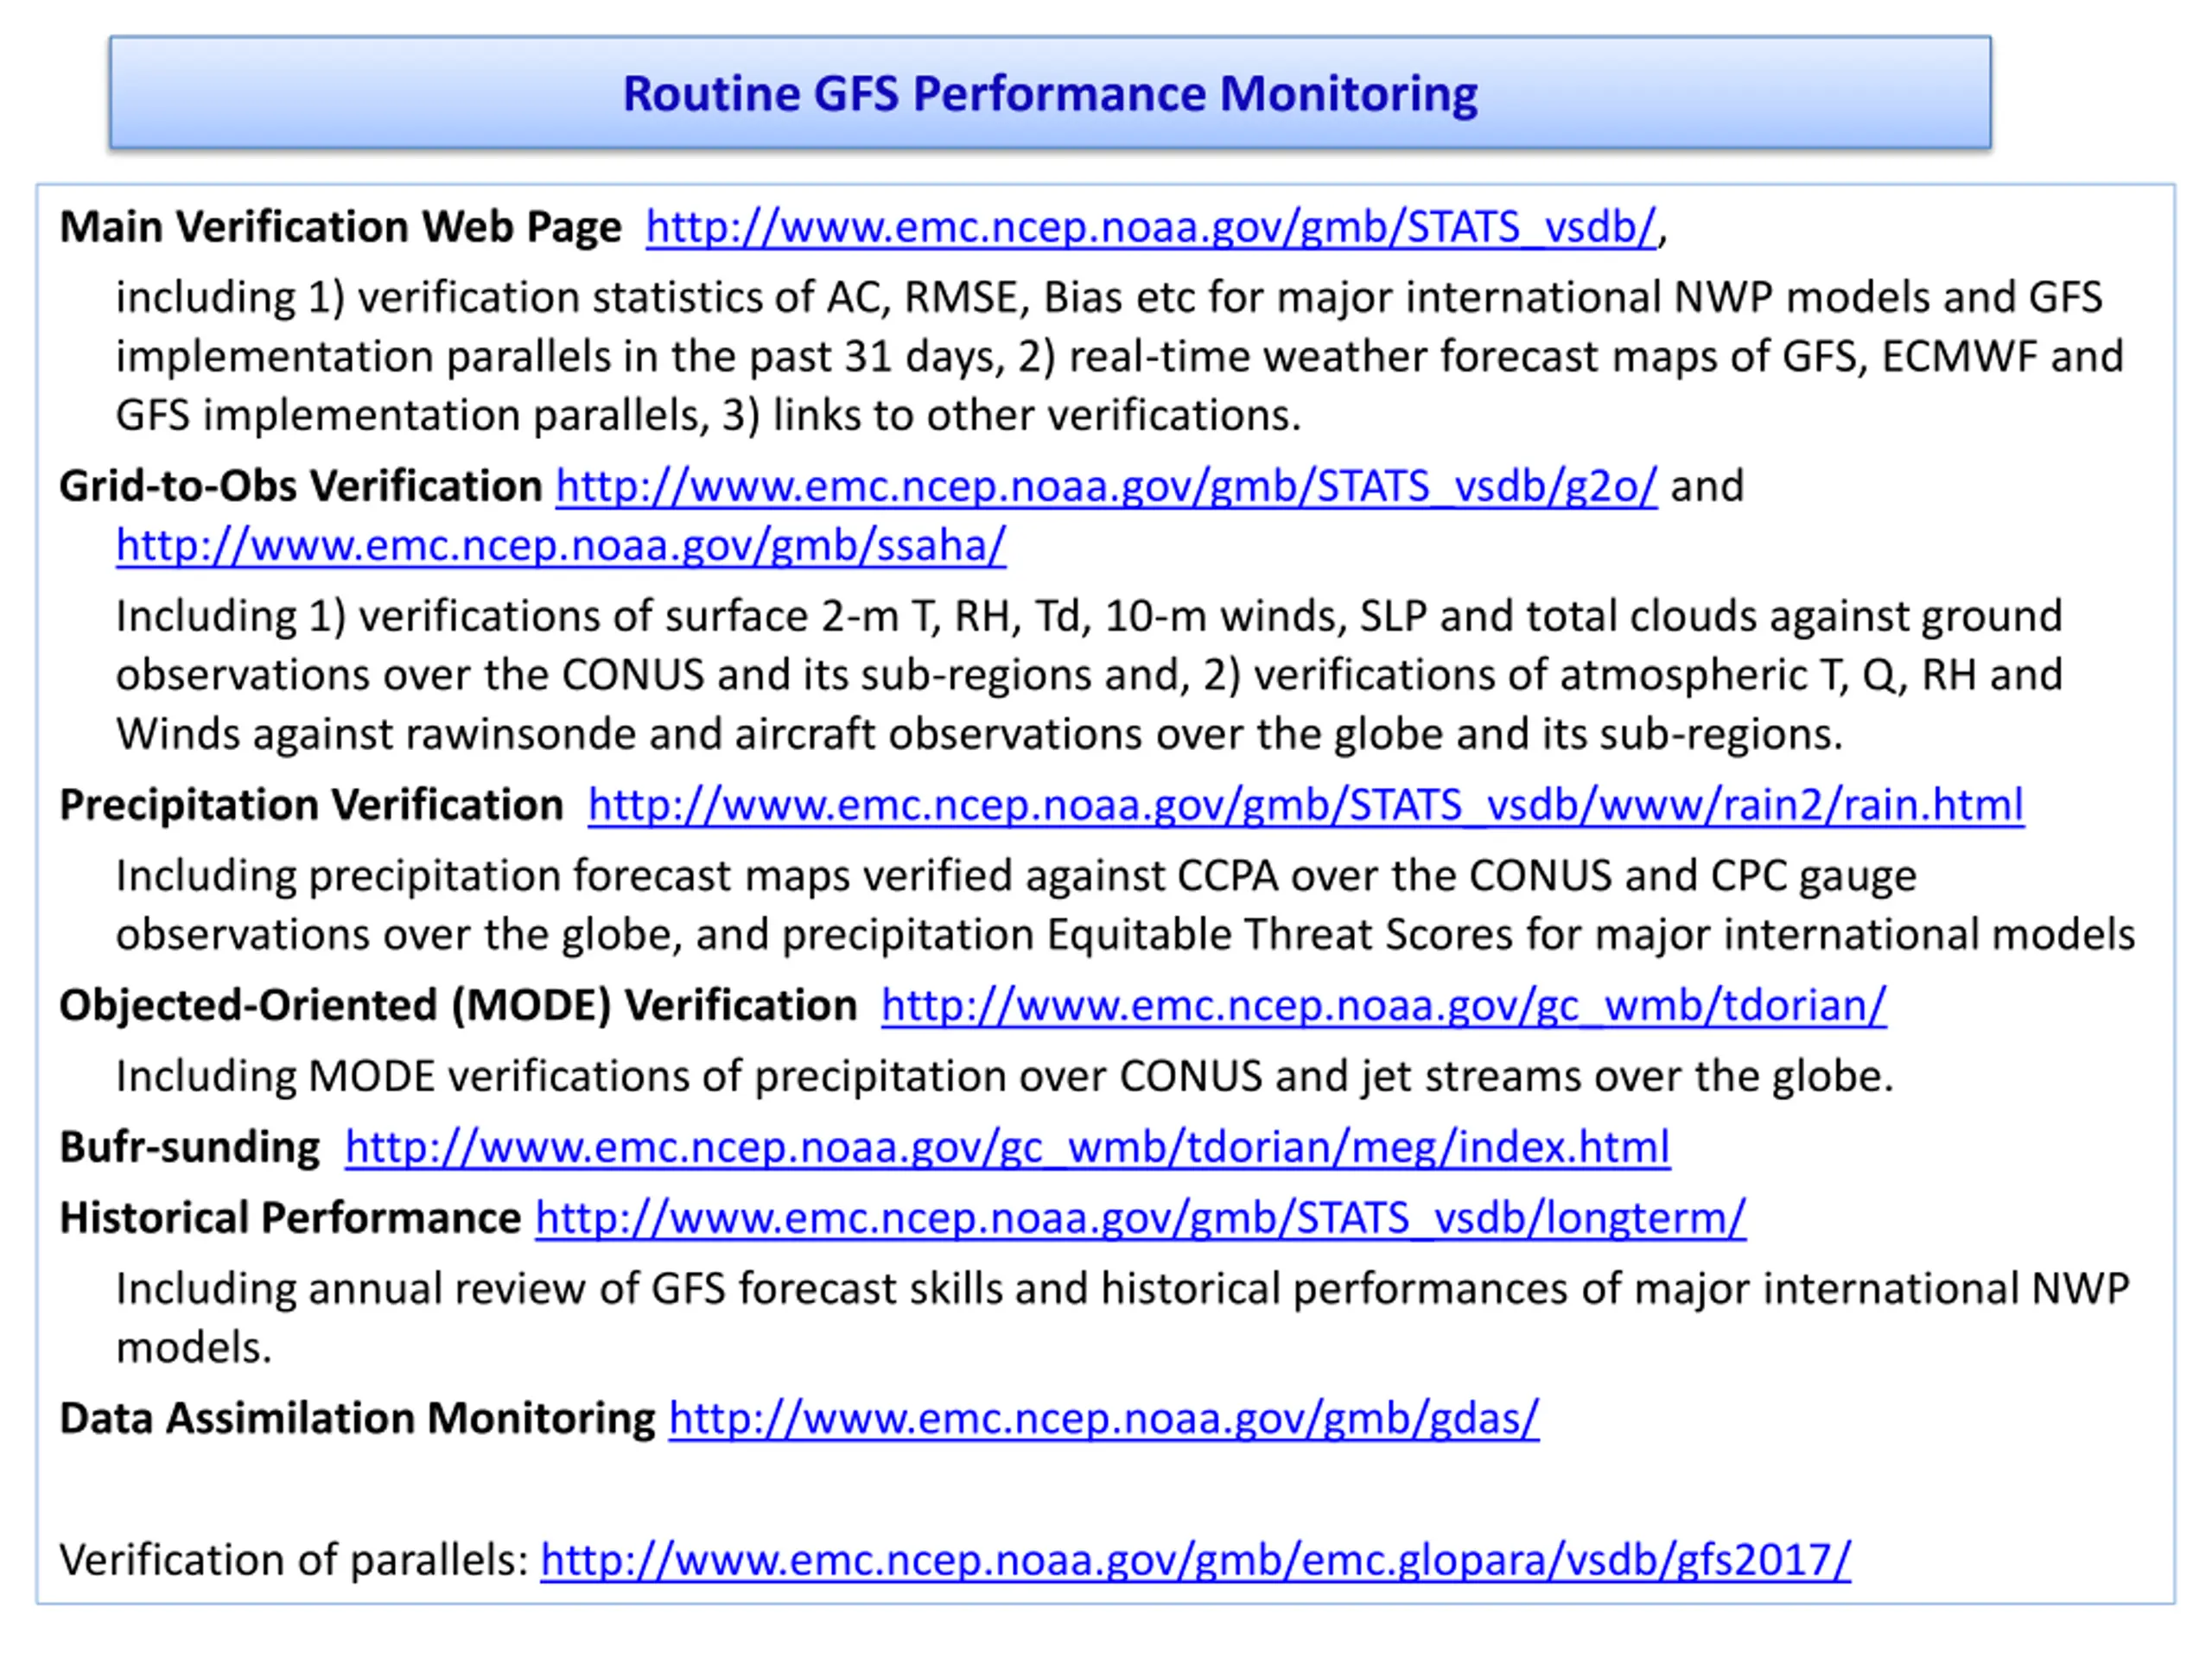Open the STATS_vsdb main verification link
This screenshot has height=1659, width=2212.
[1151, 227]
